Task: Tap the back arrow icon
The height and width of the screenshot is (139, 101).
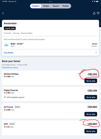Action: click(3, 13)
